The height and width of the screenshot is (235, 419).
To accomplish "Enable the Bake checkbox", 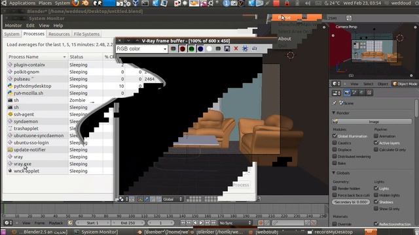I will [335, 163].
